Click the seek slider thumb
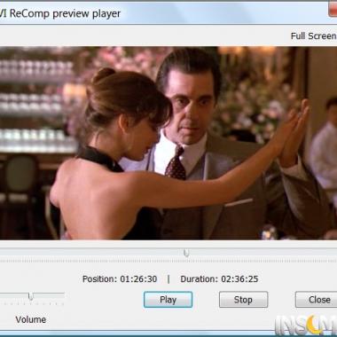The image size is (337, 337). [186, 253]
